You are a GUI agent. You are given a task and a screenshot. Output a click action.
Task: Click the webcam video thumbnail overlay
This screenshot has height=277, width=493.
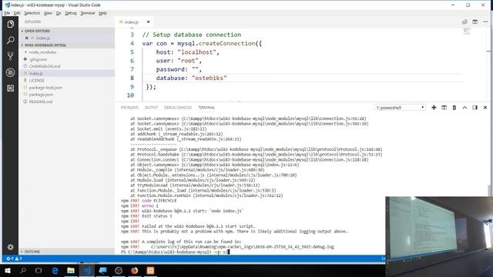pyautogui.click(x=439, y=237)
